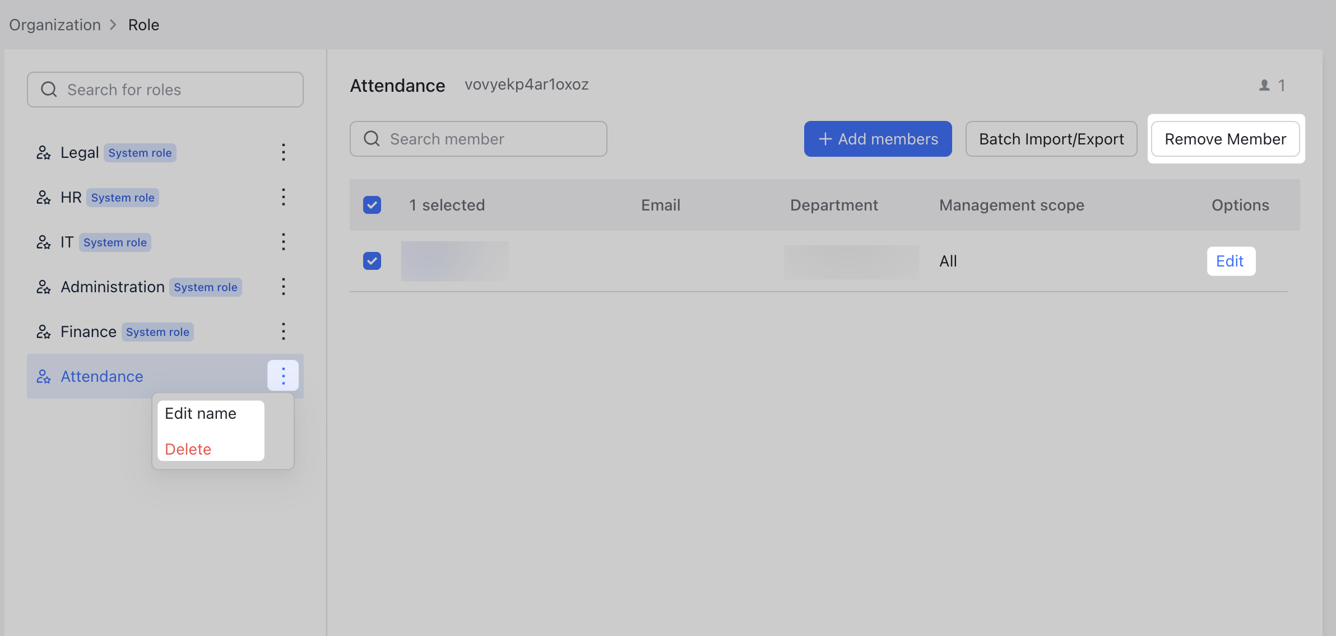Click the Finance role icon
The image size is (1336, 636).
[44, 331]
